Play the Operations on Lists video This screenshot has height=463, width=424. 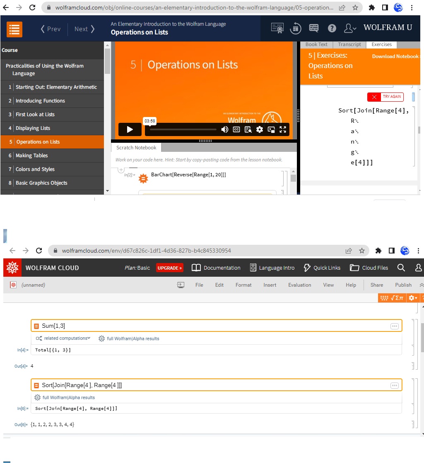130,129
